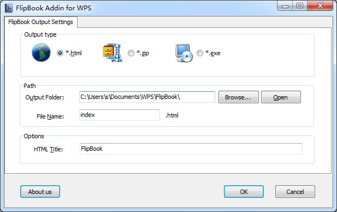Click the zip archive icon
This screenshot has width=337, height=212.
[x=113, y=52]
